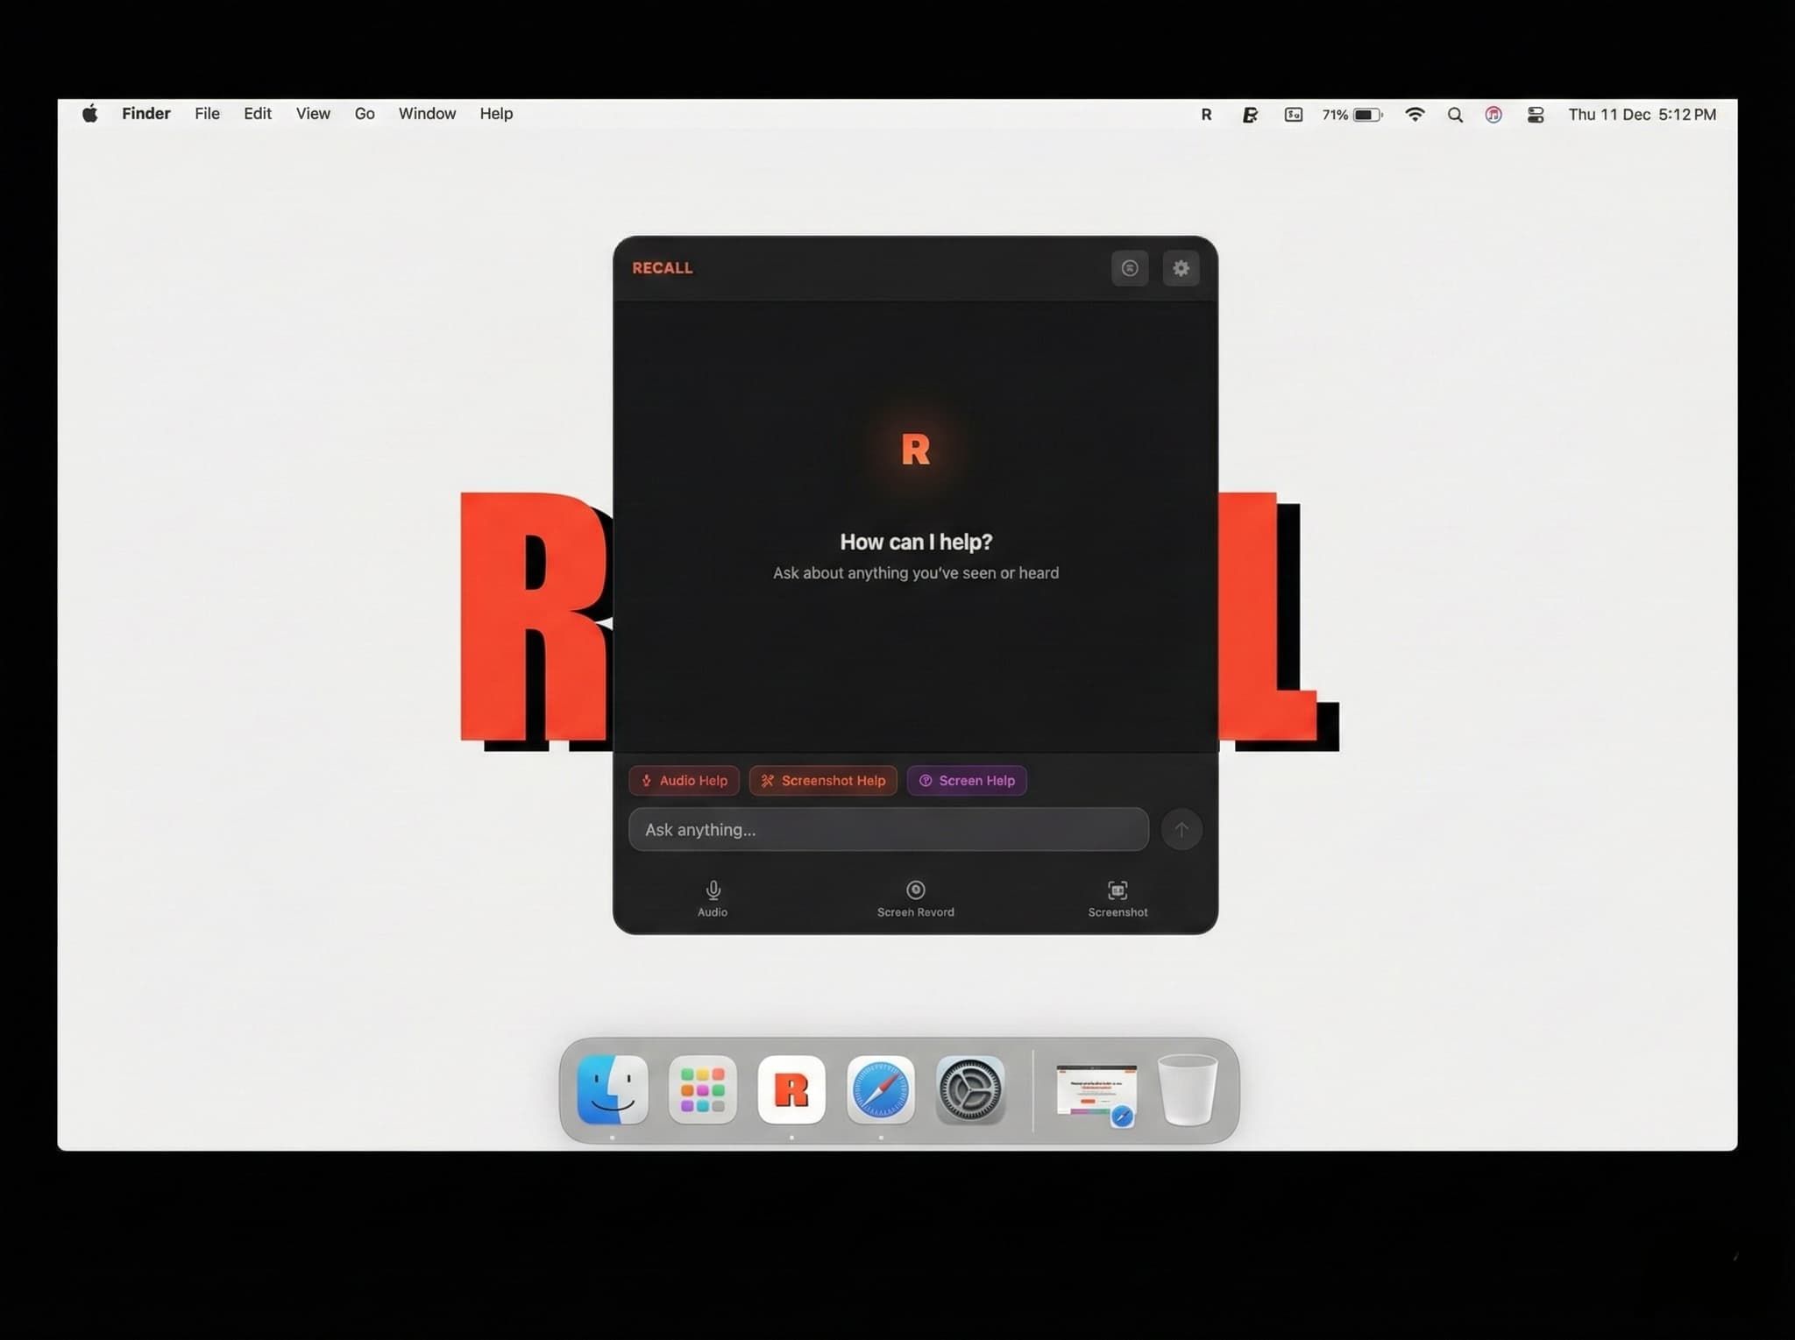The image size is (1795, 1340).
Task: Open the history icon beside the settings gear
Action: point(1130,268)
